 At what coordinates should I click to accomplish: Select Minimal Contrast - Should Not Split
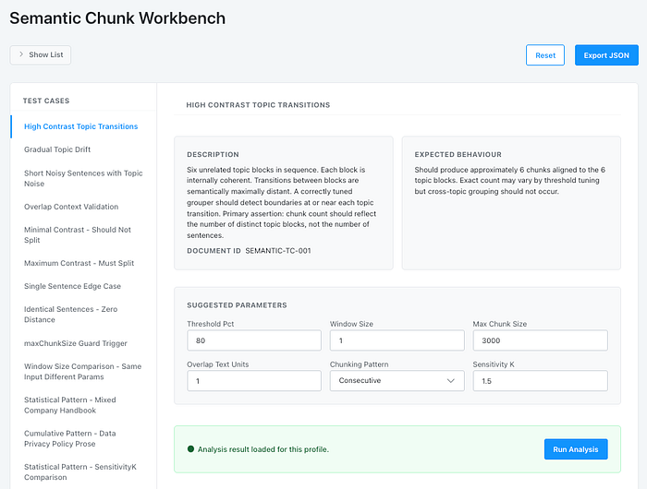point(78,235)
